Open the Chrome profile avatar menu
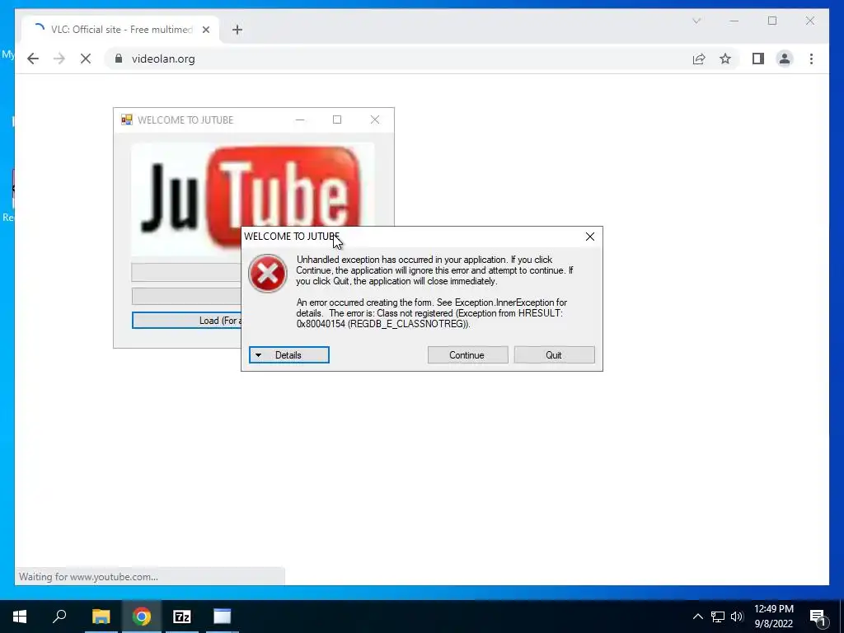 pos(785,59)
